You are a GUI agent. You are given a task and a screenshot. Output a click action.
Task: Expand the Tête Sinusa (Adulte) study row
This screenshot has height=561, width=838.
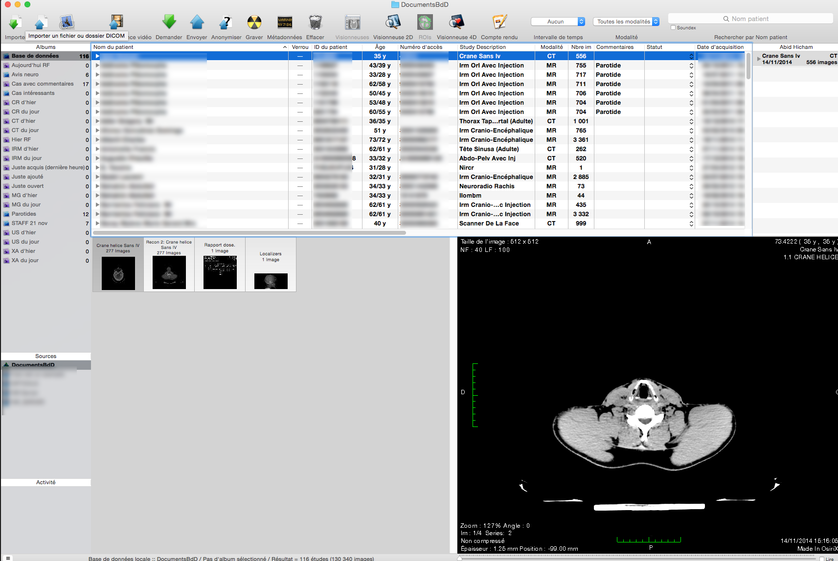click(x=97, y=149)
